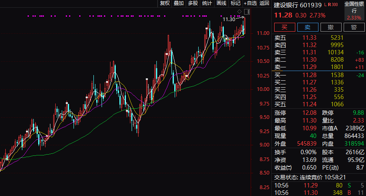The height and width of the screenshot is (196, 366).
Task: Click the L margin-trading badge
Action: click(325, 4)
